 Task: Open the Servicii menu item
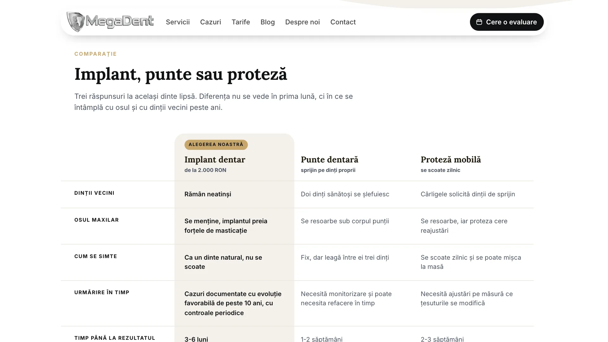point(178,22)
